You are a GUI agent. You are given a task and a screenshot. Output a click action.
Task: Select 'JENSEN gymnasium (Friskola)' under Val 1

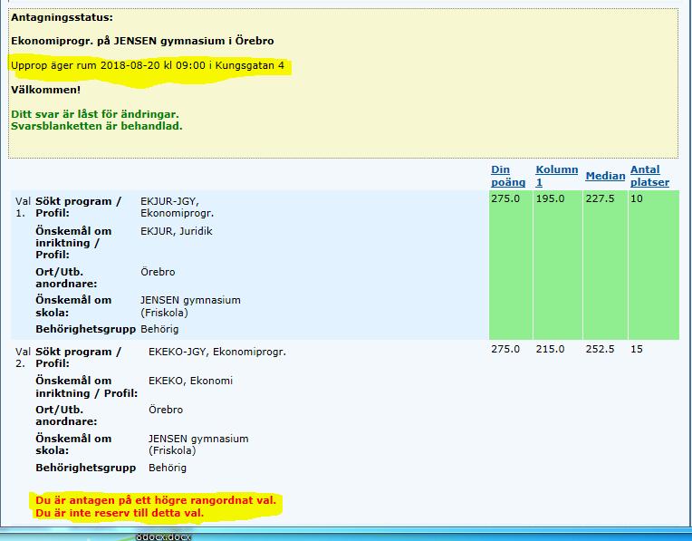click(190, 306)
